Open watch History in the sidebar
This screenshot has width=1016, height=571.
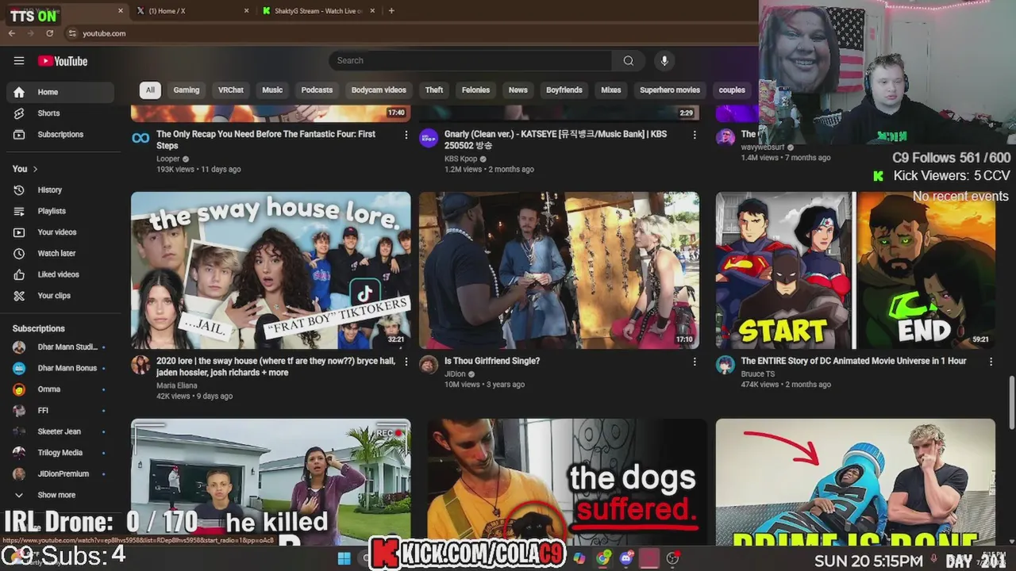pyautogui.click(x=60, y=190)
